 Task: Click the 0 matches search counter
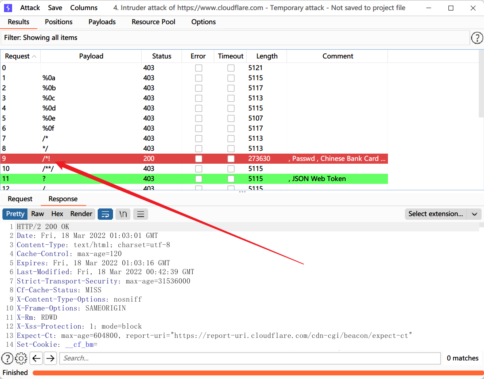click(462, 358)
